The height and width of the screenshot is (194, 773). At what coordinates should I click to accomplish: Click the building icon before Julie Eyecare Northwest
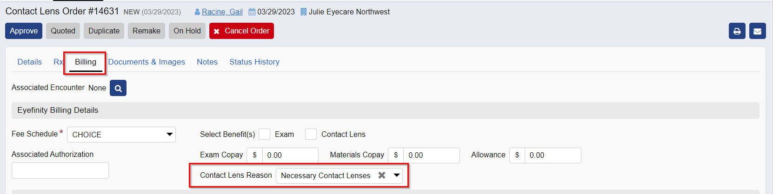(x=303, y=12)
